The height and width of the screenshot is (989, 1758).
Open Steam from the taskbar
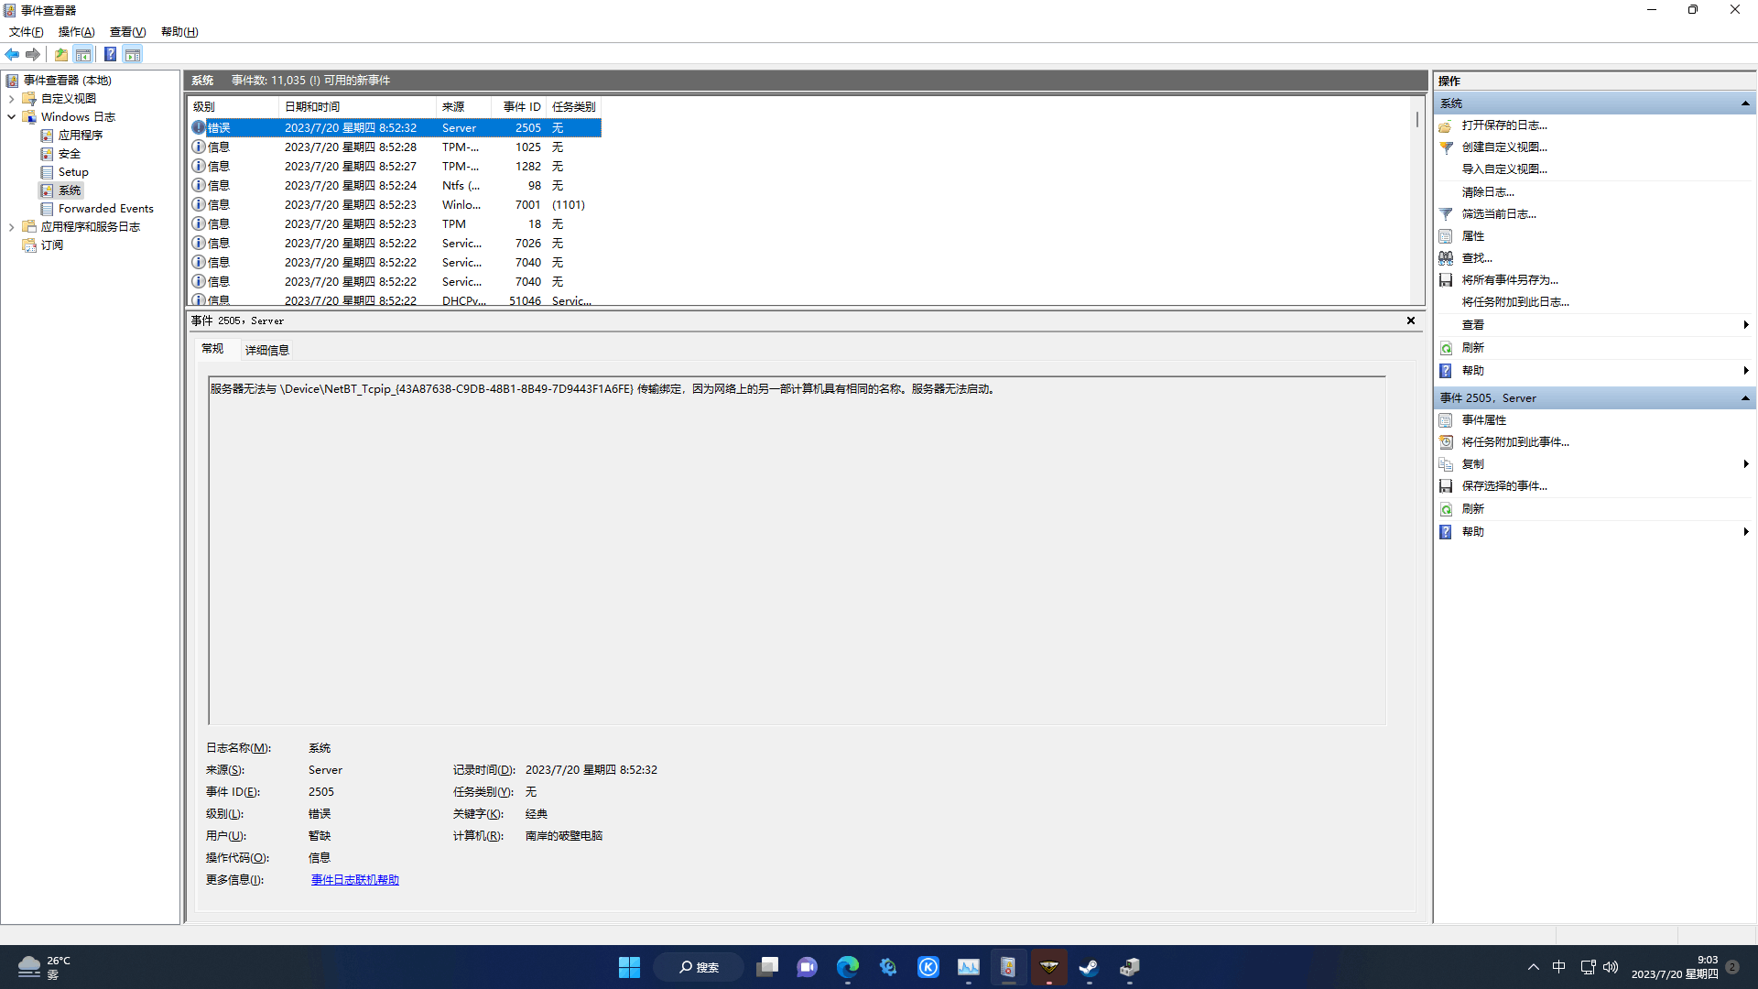point(1089,967)
